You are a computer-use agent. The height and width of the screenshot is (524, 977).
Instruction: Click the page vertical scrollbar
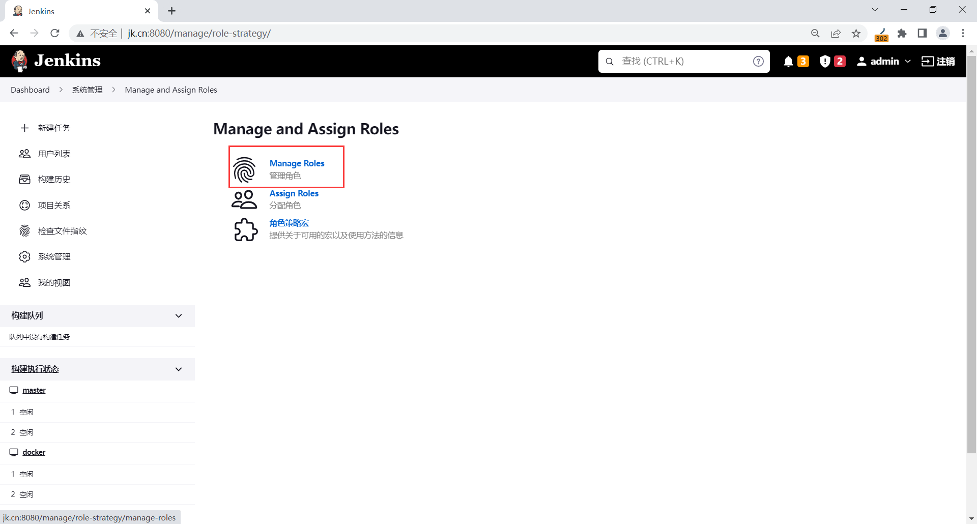click(971, 254)
